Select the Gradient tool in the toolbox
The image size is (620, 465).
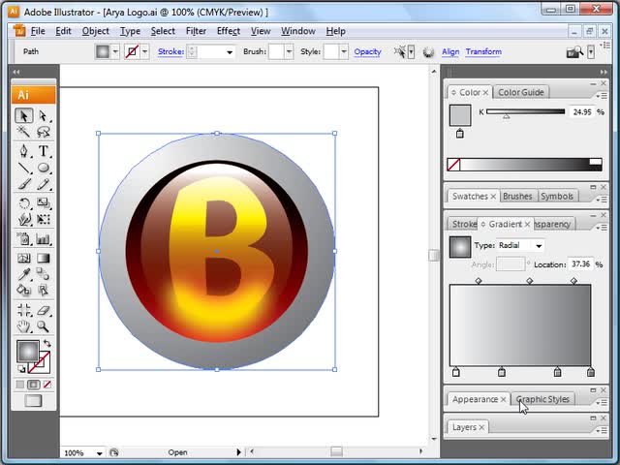(43, 259)
